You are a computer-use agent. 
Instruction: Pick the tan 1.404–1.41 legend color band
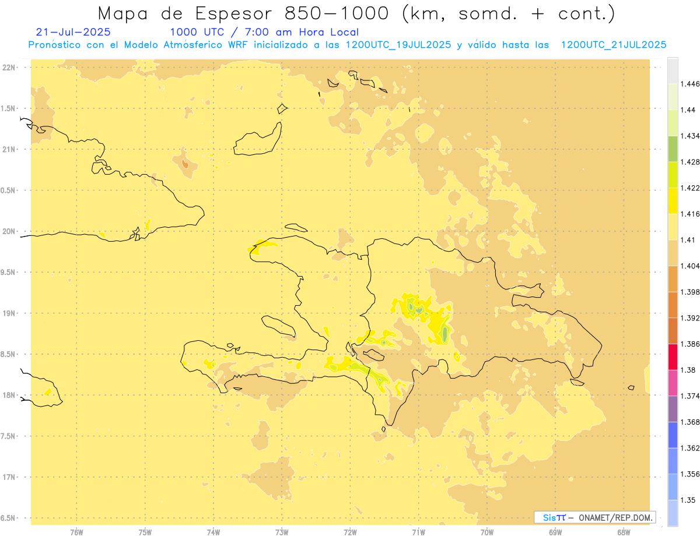[673, 253]
